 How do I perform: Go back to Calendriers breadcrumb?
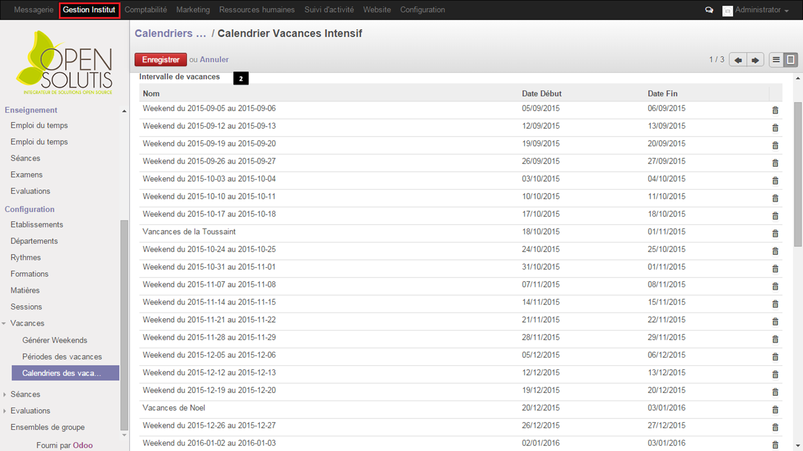coord(170,34)
